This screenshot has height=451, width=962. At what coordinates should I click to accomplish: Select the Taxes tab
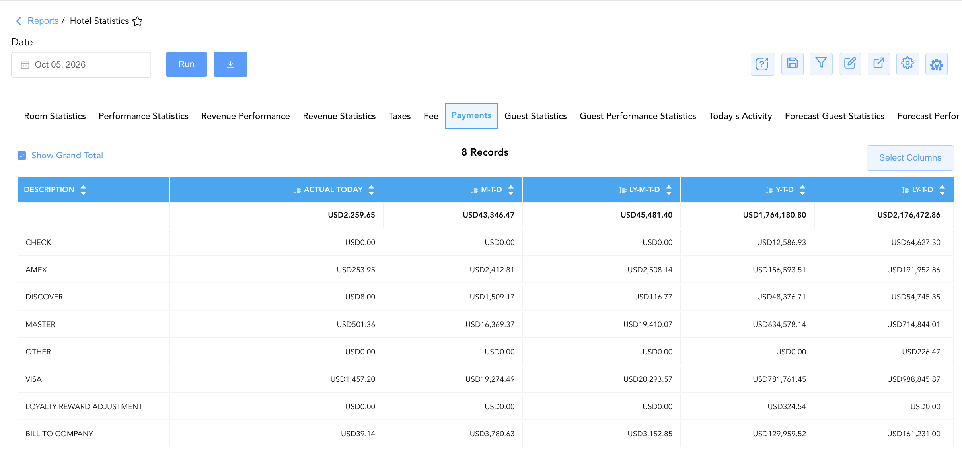click(399, 116)
